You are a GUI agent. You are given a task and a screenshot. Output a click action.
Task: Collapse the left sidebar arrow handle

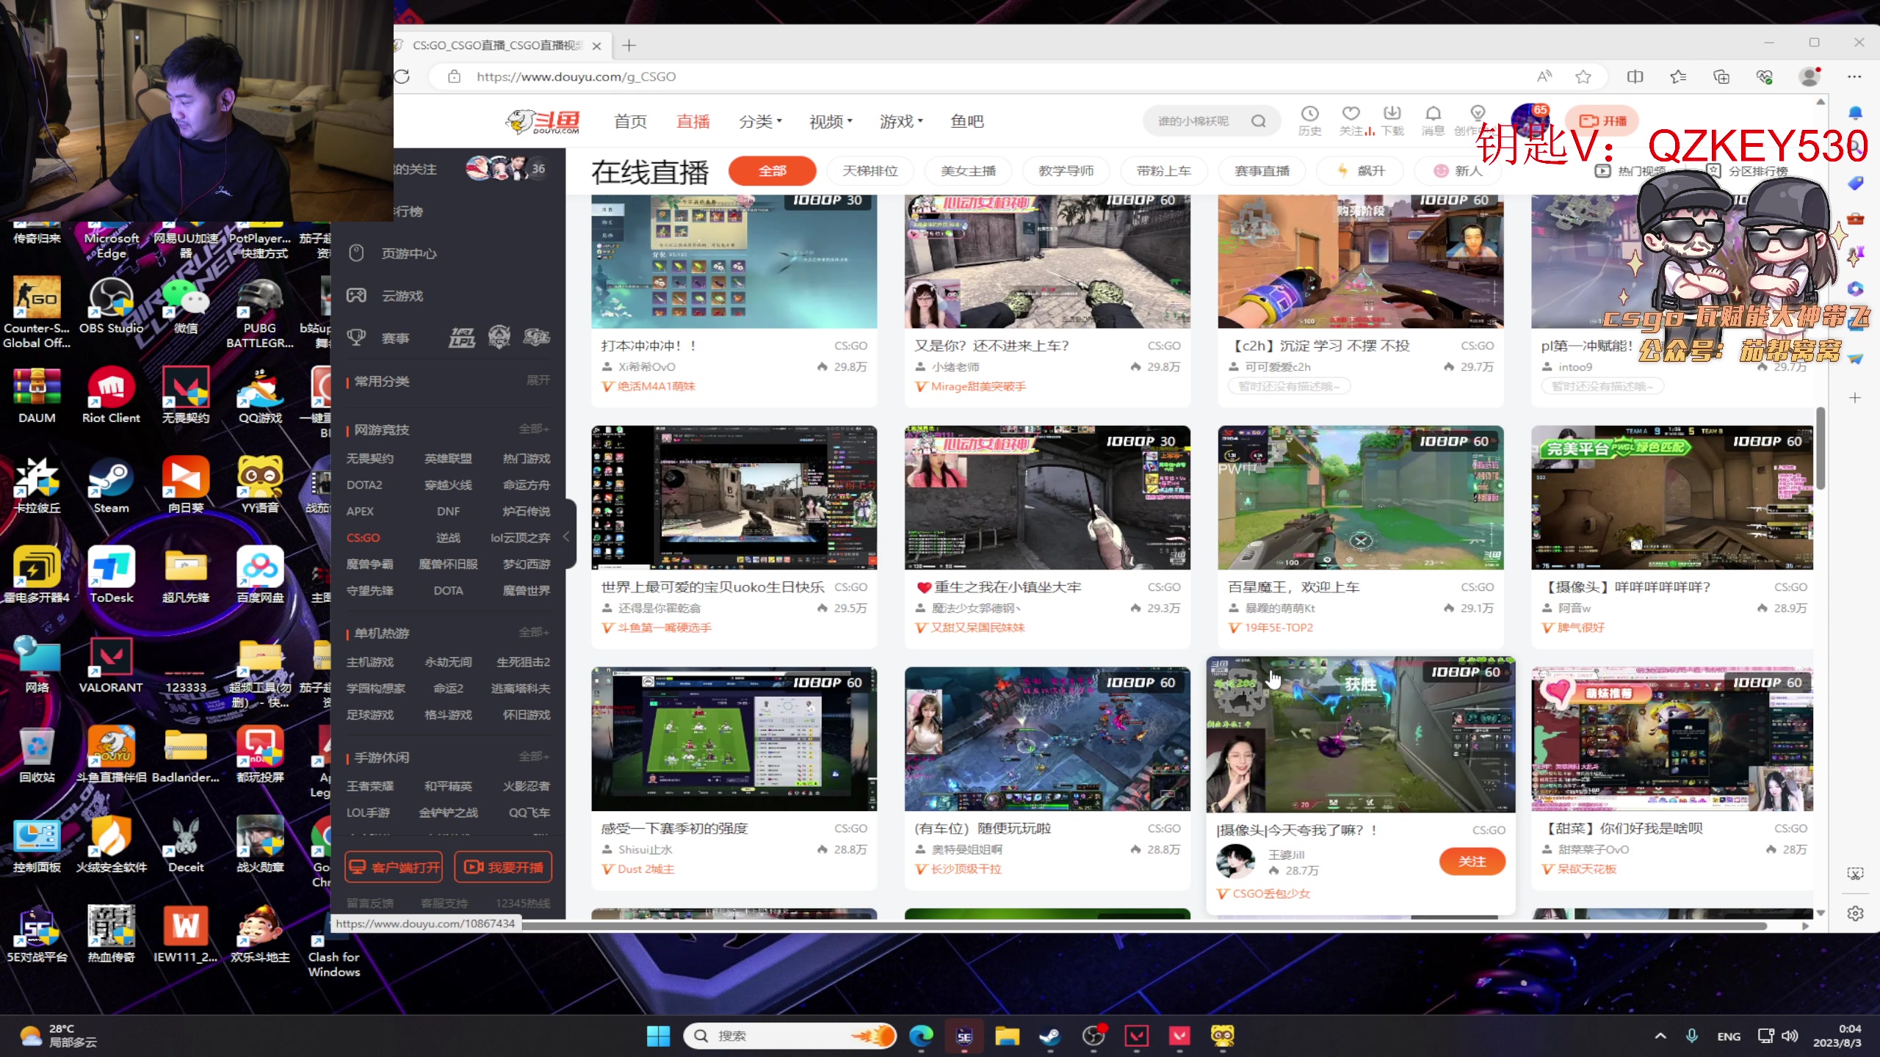click(x=566, y=537)
